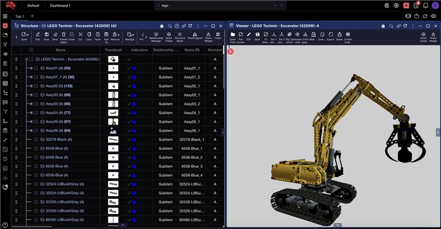Screen dimensions: 441x229
Task: Tick the select-all checkbox in the header
Action: 31,50
